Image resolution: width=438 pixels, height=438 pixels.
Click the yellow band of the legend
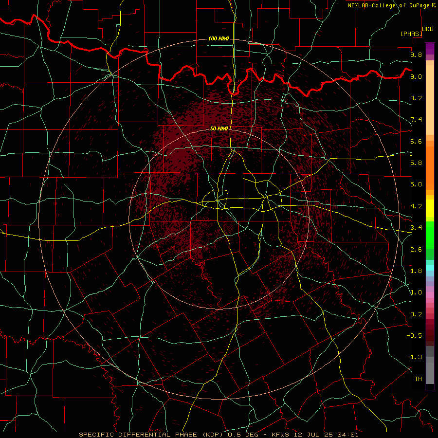430,208
